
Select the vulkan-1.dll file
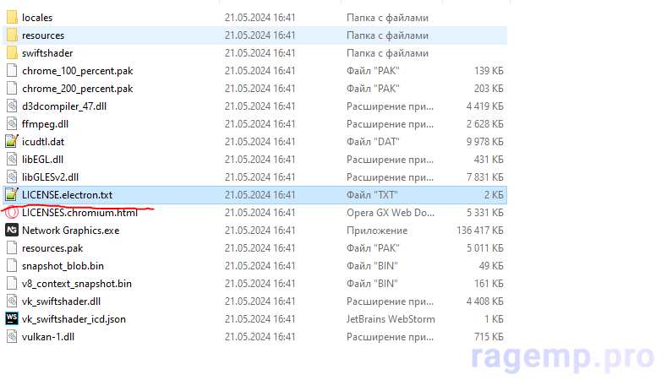(48, 336)
